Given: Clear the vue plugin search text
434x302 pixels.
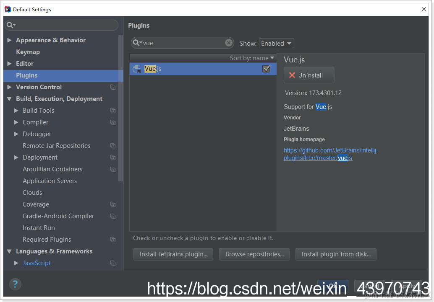Looking at the screenshot, I should [229, 43].
